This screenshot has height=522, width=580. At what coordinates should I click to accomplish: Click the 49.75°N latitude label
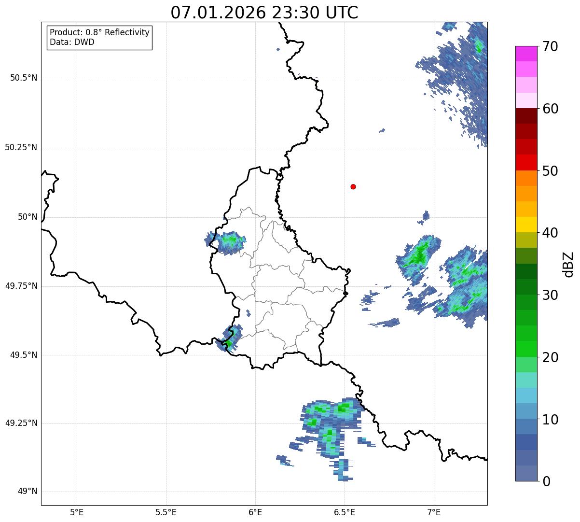pos(21,286)
